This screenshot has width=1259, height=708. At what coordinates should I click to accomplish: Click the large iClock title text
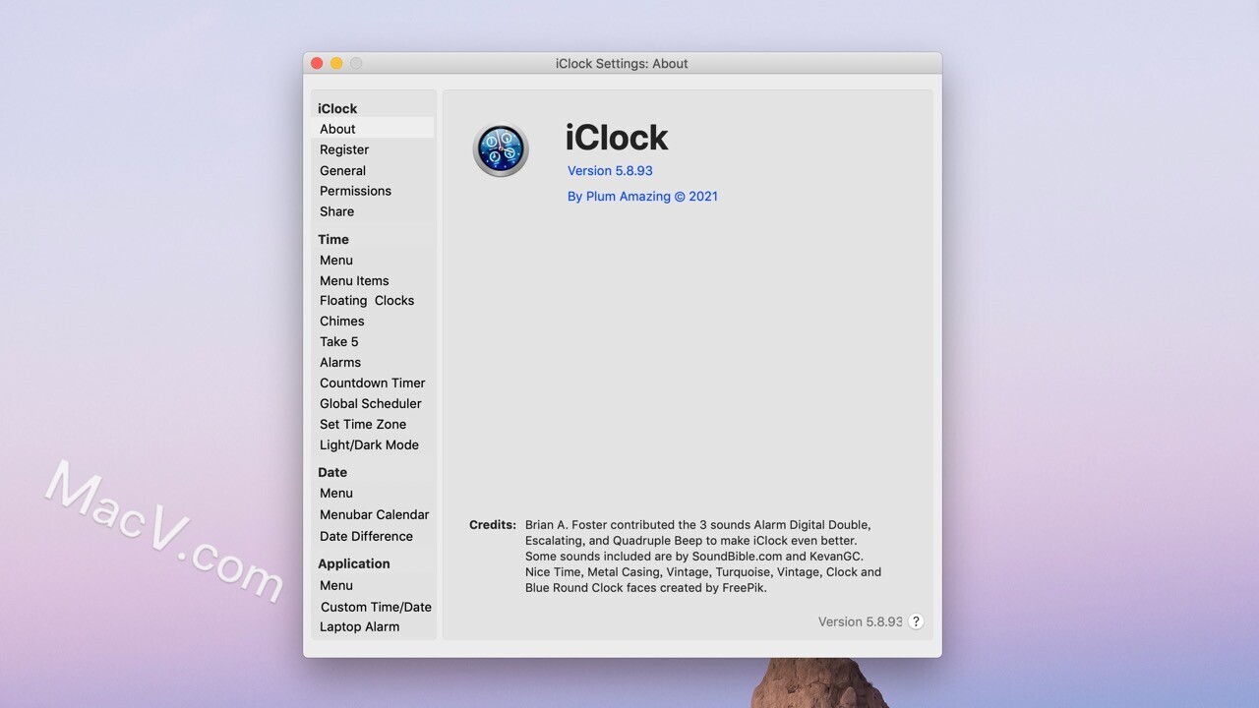pos(617,138)
